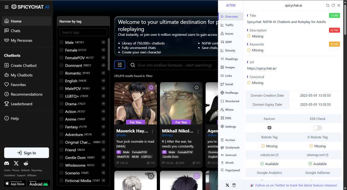This screenshot has width=347, height=190.
Task: Open the filter sliders button beside search
Action: click(x=120, y=65)
